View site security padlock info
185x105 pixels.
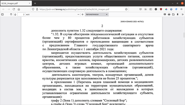[x=37, y=9]
